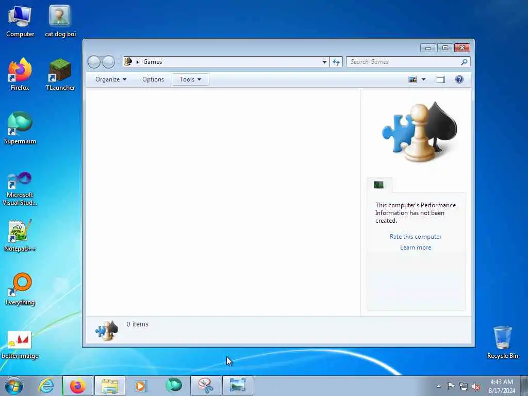Click the large Games logo in preview pane
Screen dimensions: 528x396
[420, 131]
